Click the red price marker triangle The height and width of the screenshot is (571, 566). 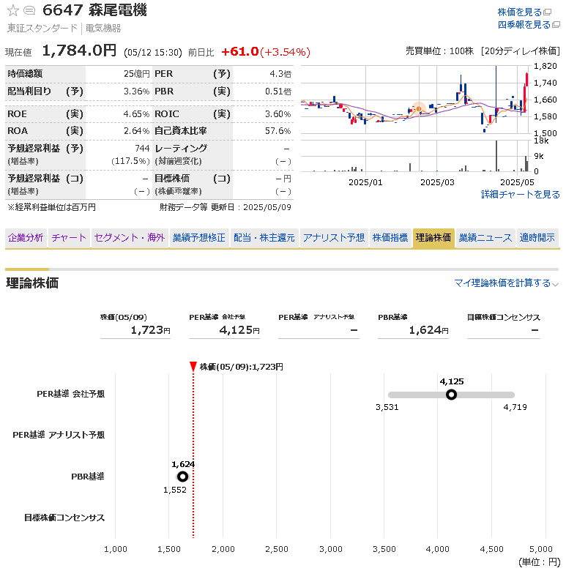pyautogui.click(x=193, y=366)
